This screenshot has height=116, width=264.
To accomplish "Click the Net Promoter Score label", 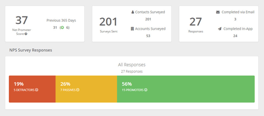I will (x=22, y=32).
